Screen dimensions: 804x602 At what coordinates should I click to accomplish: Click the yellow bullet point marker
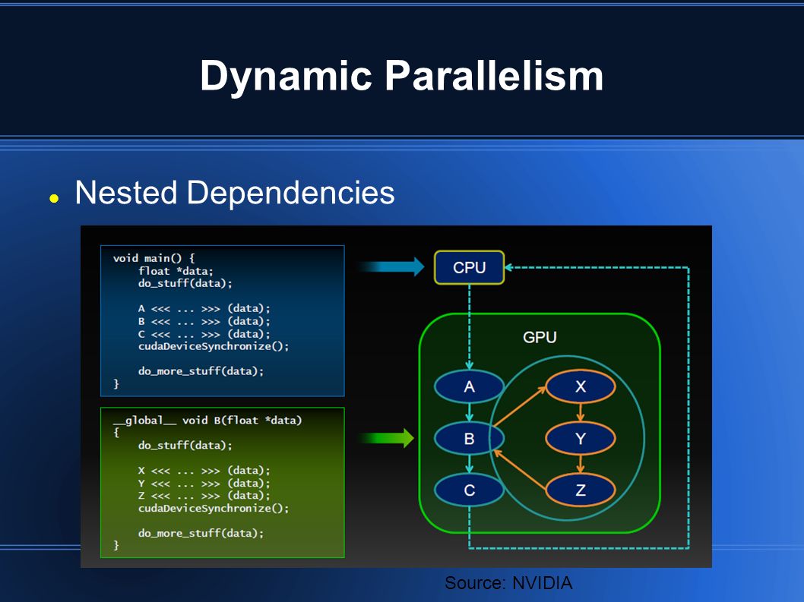[54, 199]
